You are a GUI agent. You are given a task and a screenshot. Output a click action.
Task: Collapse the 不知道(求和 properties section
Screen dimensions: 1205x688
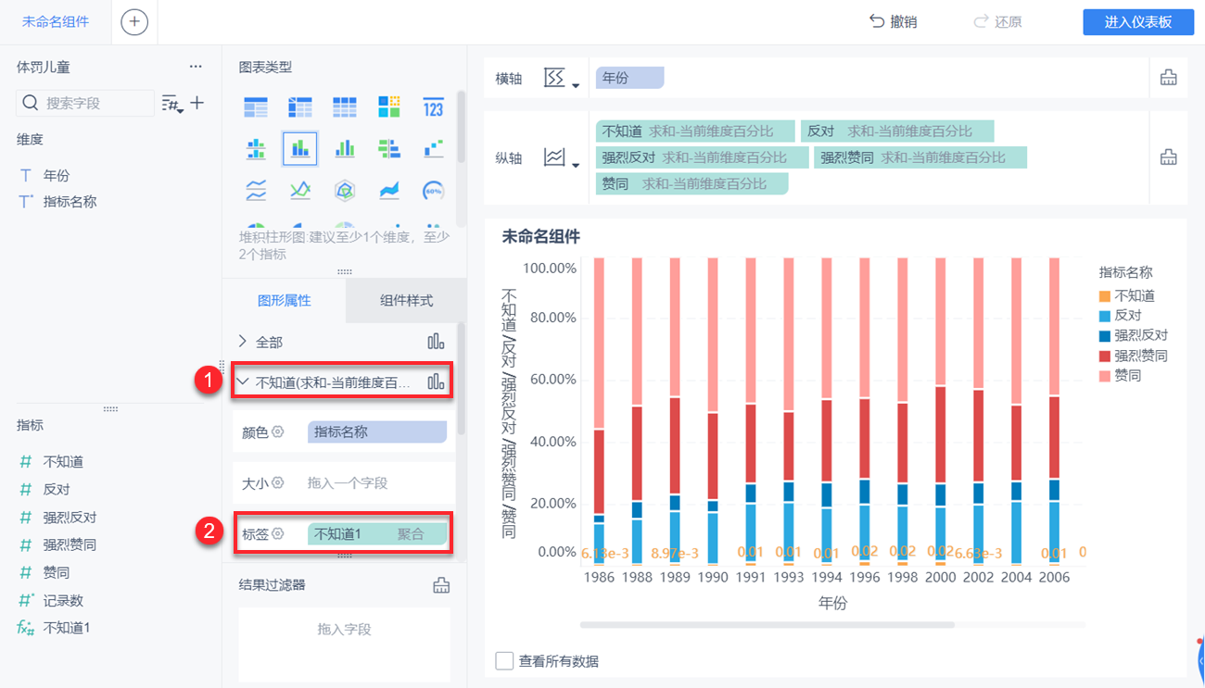(x=244, y=381)
